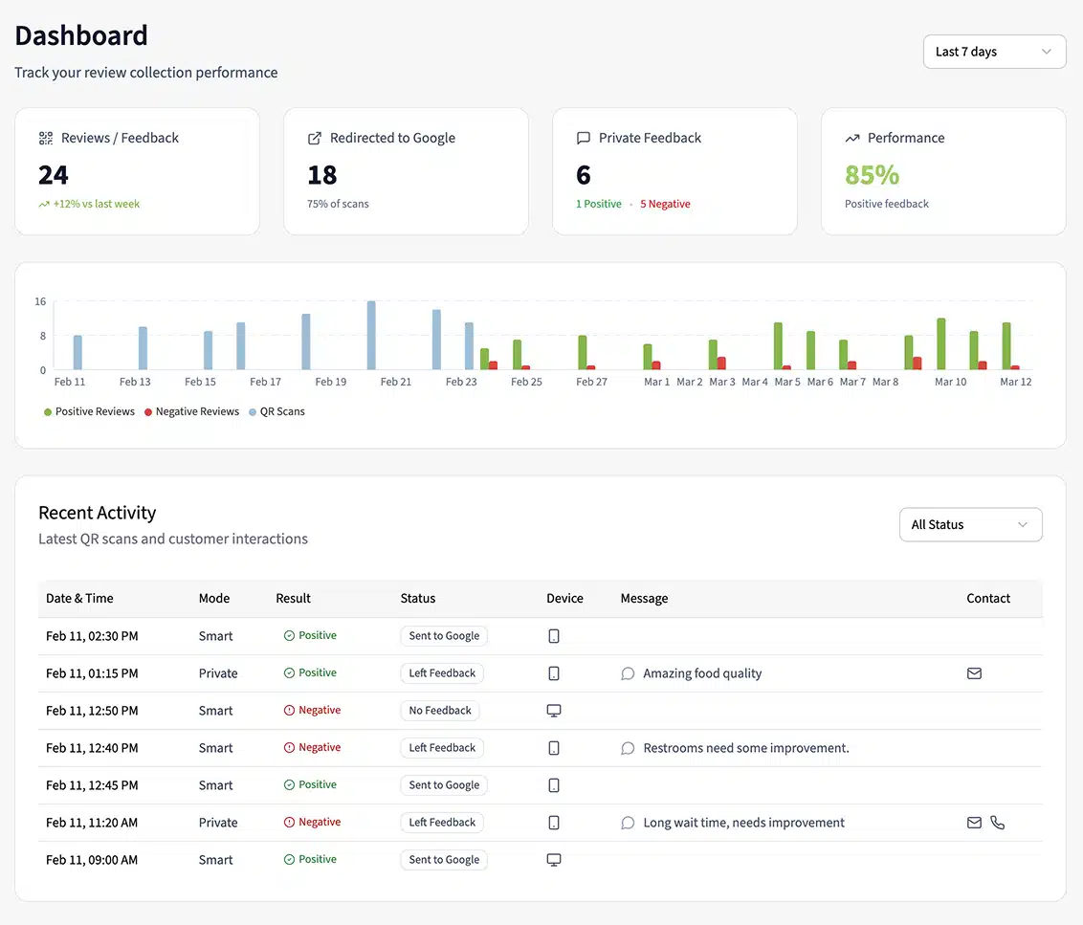Click the Mar 10 green positive reviews bar
Screen dimensions: 1083x925
pos(940,344)
